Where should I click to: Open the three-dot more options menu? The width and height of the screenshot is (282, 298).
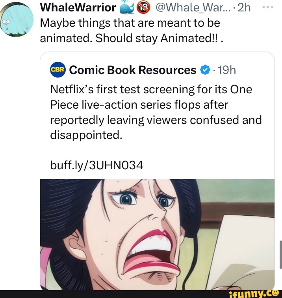click(x=268, y=7)
